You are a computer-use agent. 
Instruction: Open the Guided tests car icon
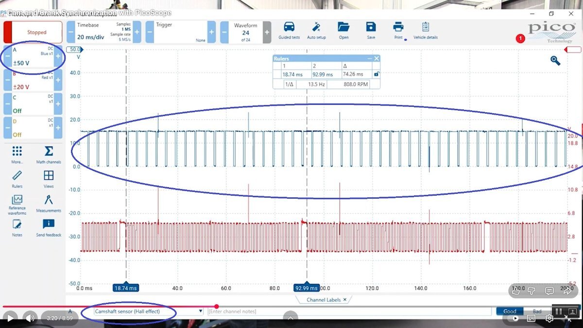pyautogui.click(x=289, y=27)
